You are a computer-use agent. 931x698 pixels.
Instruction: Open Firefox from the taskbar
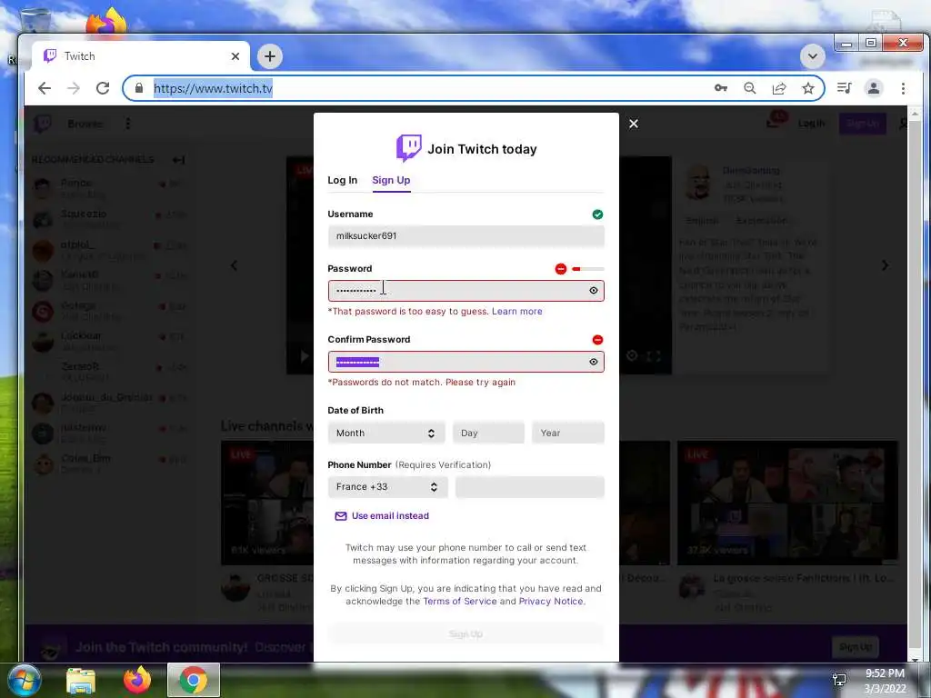(136, 680)
